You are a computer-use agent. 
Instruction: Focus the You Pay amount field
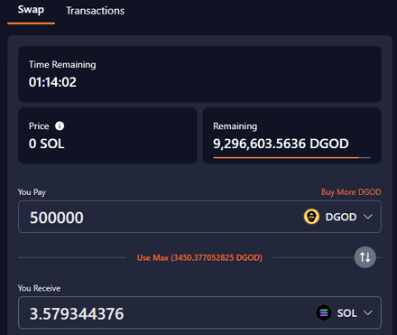point(199,217)
